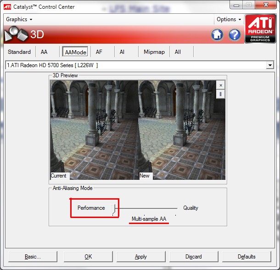280x270 pixels.
Task: Click the Apply button
Action: (141, 257)
